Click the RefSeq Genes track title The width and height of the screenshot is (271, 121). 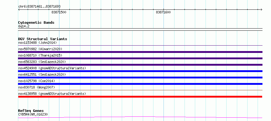click(x=31, y=111)
